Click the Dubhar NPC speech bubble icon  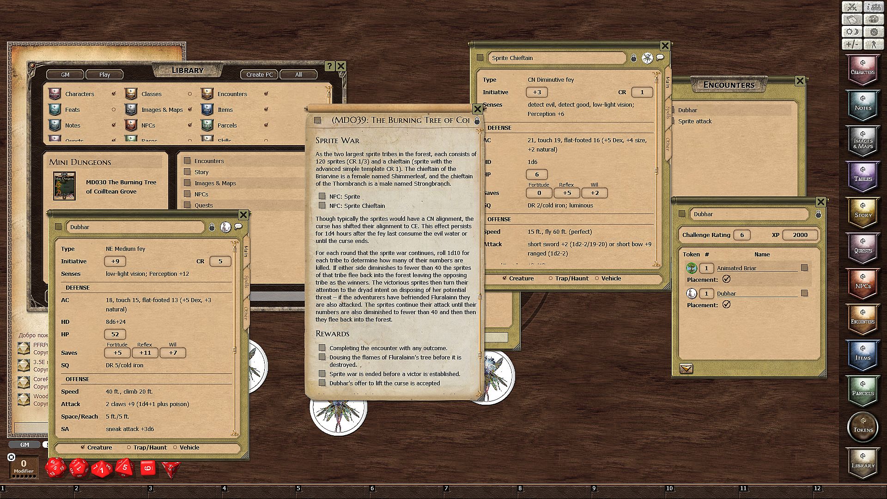tap(238, 226)
